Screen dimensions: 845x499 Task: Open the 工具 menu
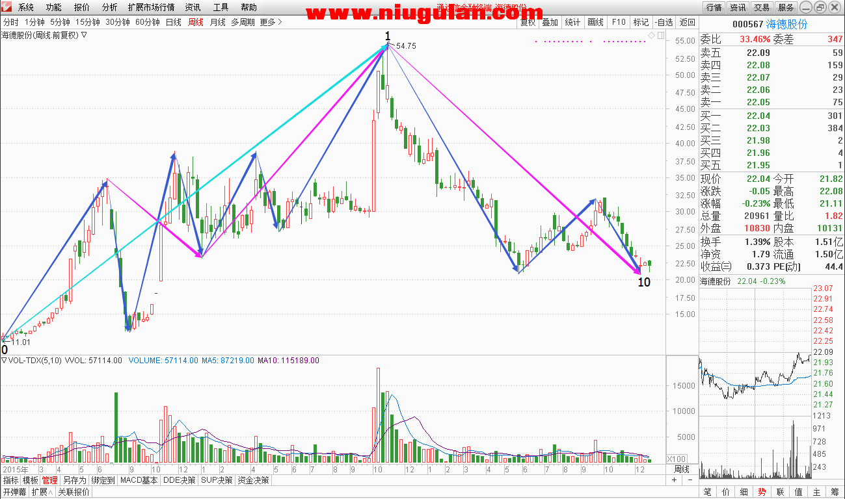point(221,7)
